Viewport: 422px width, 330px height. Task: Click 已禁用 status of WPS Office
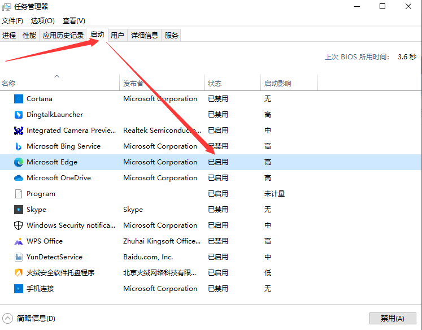218,241
